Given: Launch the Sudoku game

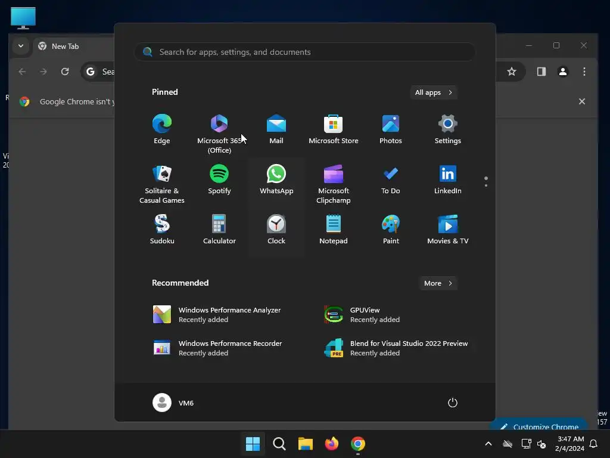Looking at the screenshot, I should tap(162, 230).
